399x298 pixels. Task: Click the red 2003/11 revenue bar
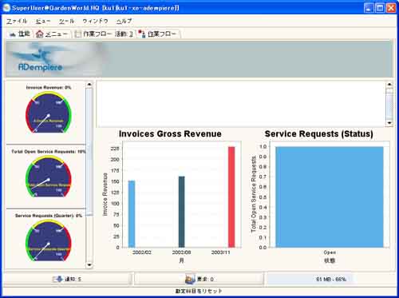231,197
